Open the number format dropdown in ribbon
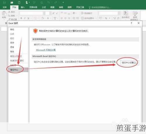Image resolution: width=146 pixels, height=134 pixels. click(119, 13)
